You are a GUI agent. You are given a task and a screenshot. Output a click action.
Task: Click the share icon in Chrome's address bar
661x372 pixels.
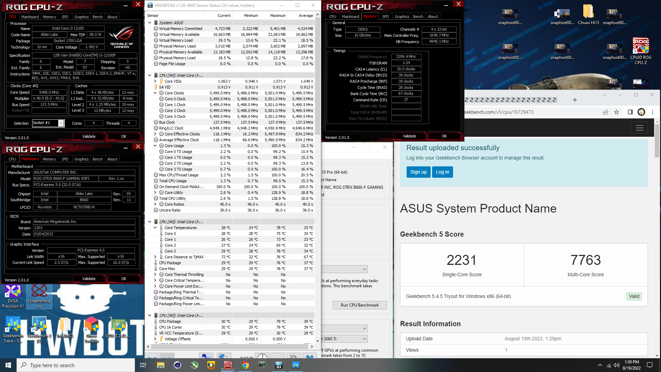tap(606, 112)
